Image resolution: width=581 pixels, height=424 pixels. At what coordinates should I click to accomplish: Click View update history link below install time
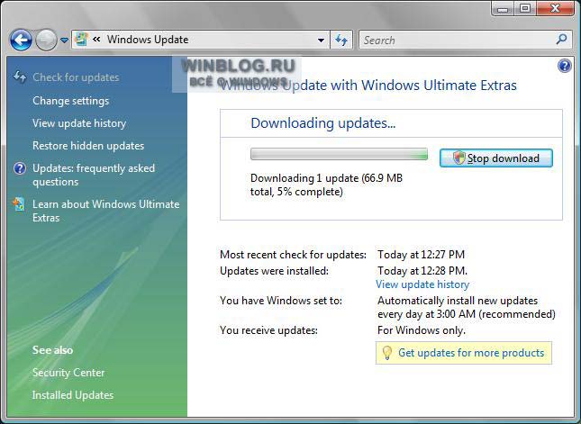422,284
